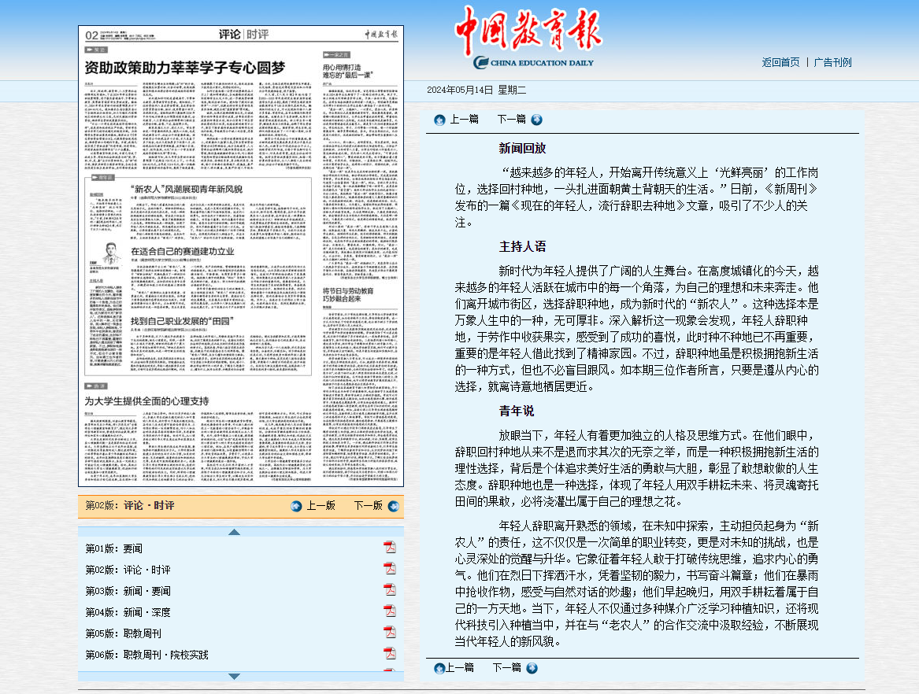
Task: Click top 上一篇 previous article arrow icon
Action: [439, 120]
